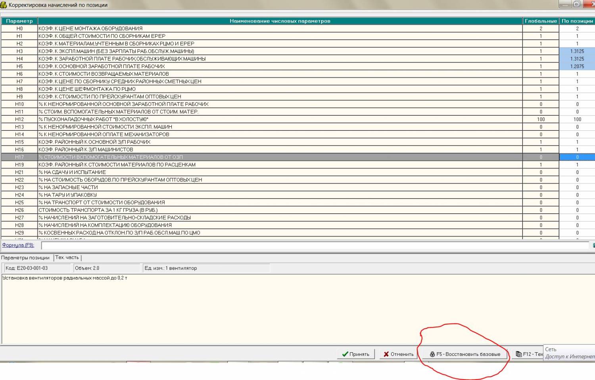The height and width of the screenshot is (380, 595).
Task: Click the Принять (accept) button
Action: pos(356,354)
